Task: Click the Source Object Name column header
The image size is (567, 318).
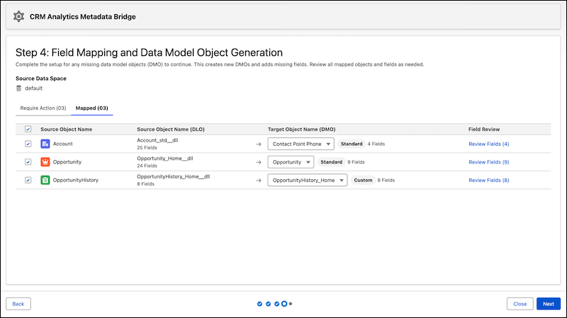Action: point(66,129)
